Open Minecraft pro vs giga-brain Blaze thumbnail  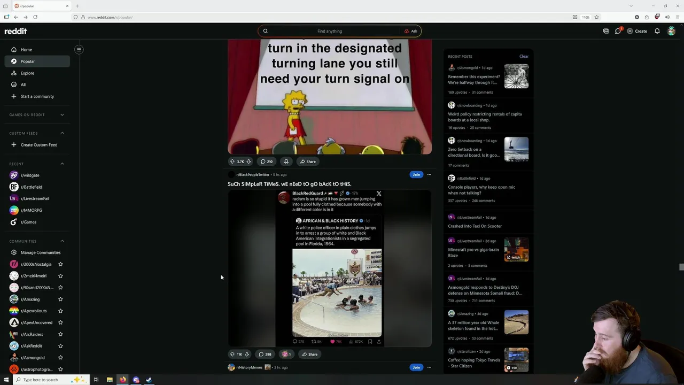[x=516, y=249]
